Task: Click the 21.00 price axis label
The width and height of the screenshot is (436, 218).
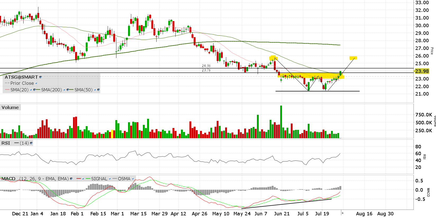Action: coord(422,94)
